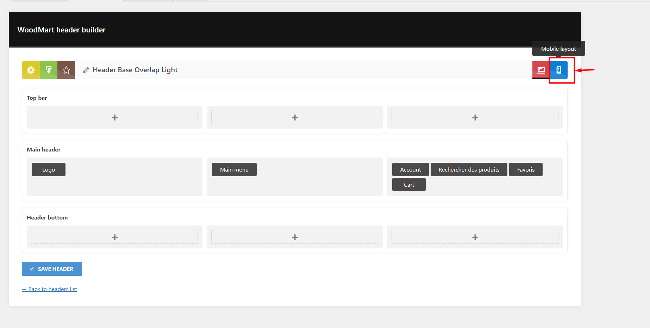
Task: Click the Top bar section title
Action: point(37,98)
